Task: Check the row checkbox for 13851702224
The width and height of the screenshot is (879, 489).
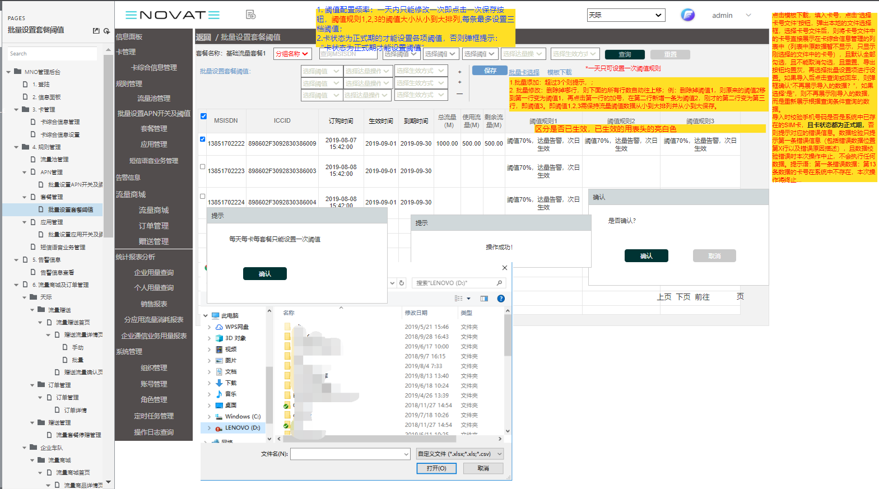Action: coord(202,196)
